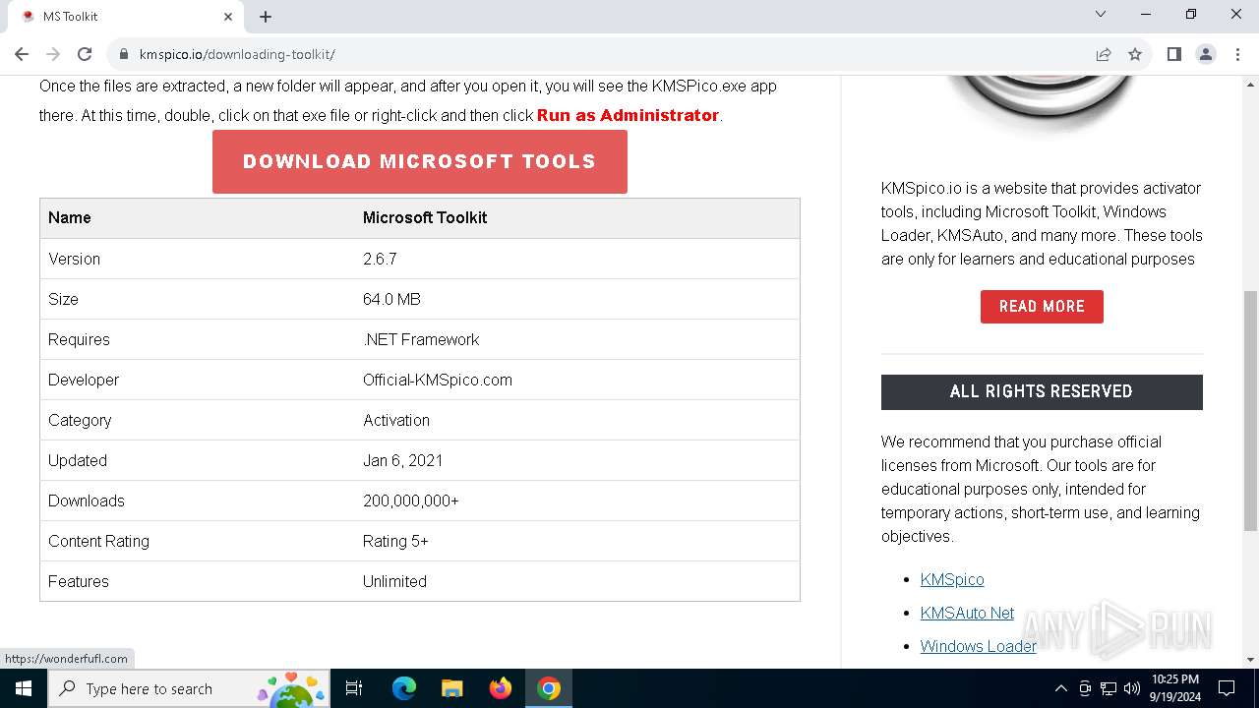This screenshot has width=1259, height=708.
Task: Share this page icon in address bar
Action: [1104, 54]
